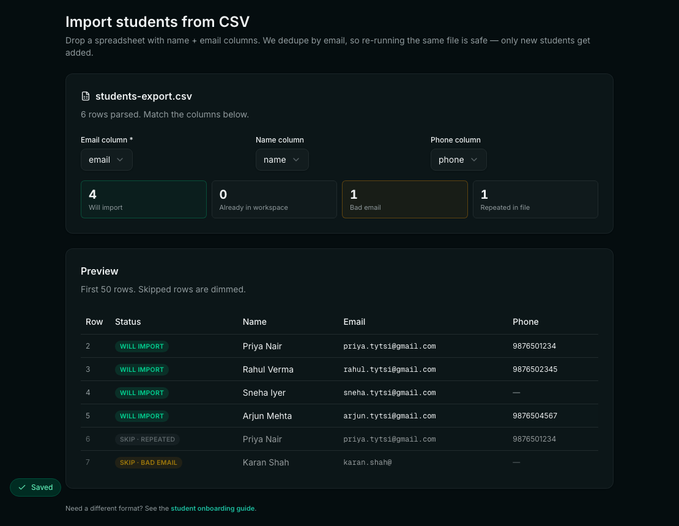679x526 pixels.
Task: Click priya.tytsi@gmail.com in row 2
Action: pos(390,346)
